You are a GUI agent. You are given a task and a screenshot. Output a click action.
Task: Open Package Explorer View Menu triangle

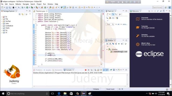[30, 14]
